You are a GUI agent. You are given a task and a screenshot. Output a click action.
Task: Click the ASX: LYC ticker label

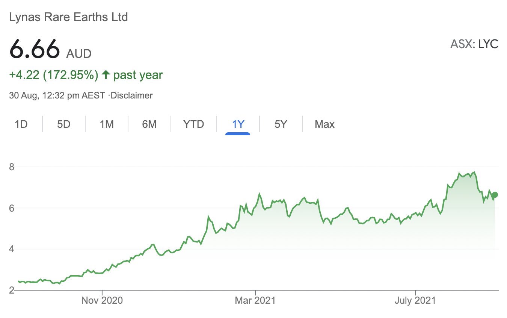point(474,44)
